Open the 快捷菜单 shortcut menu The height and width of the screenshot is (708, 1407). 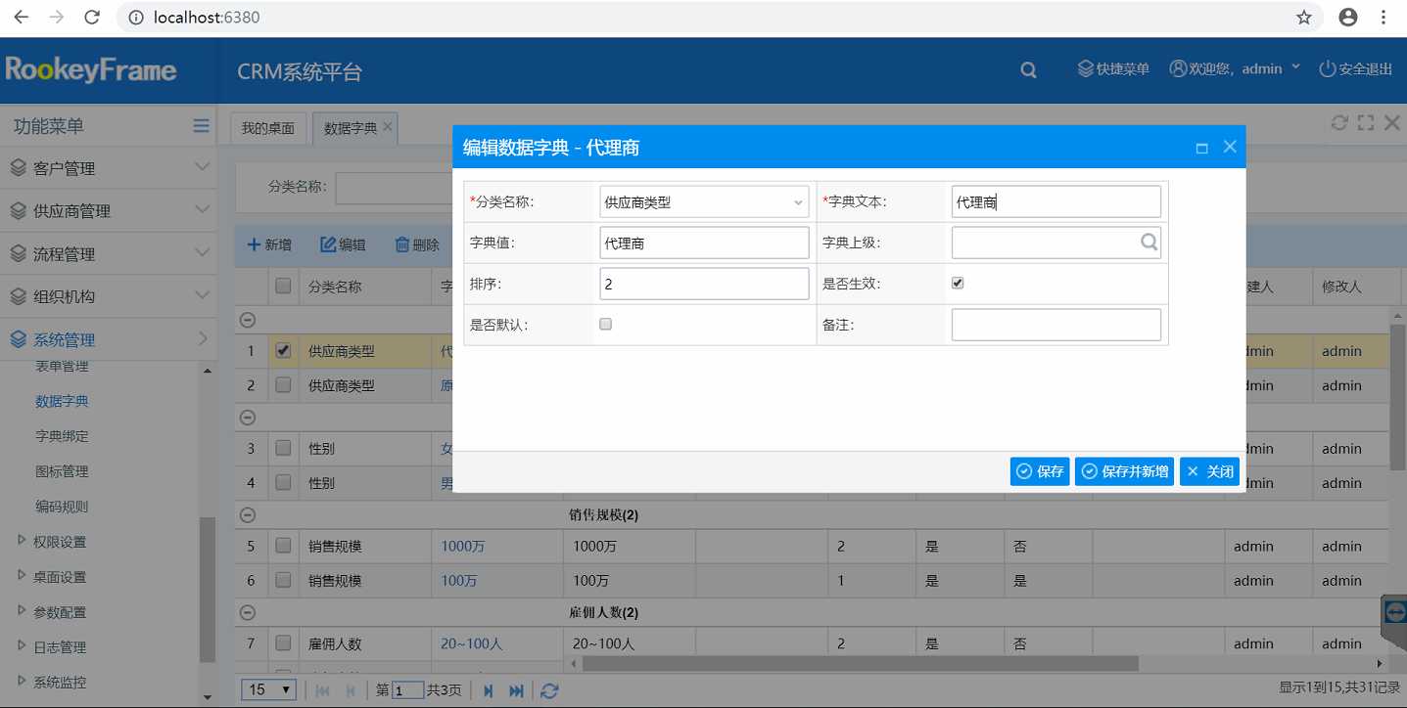click(1113, 68)
